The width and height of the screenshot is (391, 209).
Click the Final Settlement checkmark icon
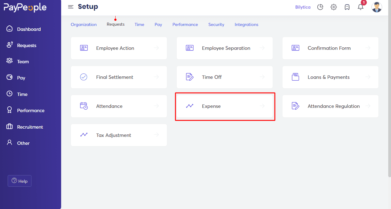(x=84, y=77)
